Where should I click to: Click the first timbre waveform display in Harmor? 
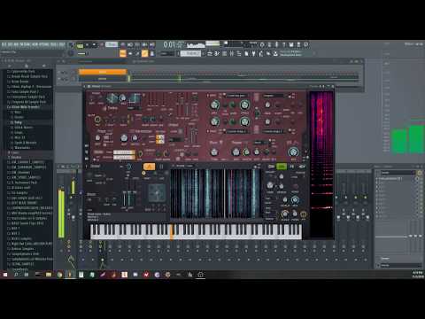(112, 98)
